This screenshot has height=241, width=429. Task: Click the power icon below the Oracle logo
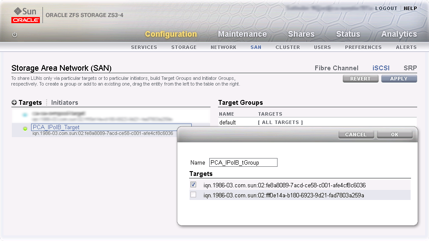(14, 34)
